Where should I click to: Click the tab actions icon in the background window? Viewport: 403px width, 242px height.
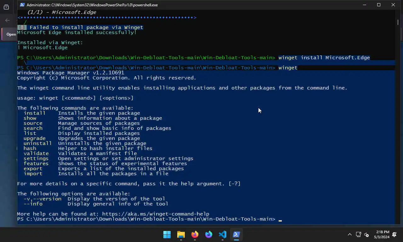click(6, 7)
